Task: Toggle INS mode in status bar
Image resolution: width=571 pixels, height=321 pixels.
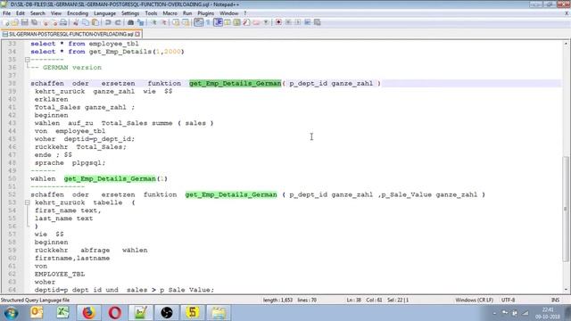Action: [x=555, y=300]
